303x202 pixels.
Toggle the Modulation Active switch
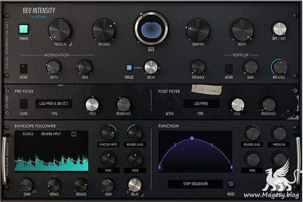coord(24,69)
